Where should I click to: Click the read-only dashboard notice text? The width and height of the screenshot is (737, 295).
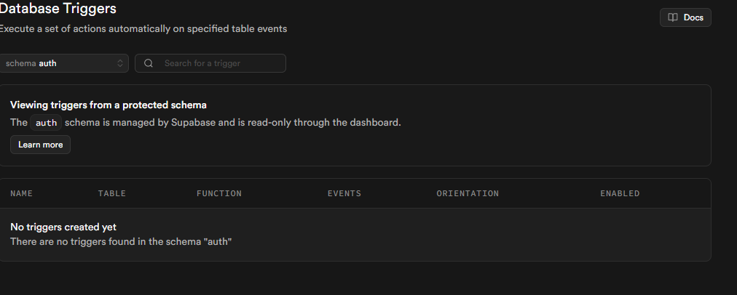233,123
